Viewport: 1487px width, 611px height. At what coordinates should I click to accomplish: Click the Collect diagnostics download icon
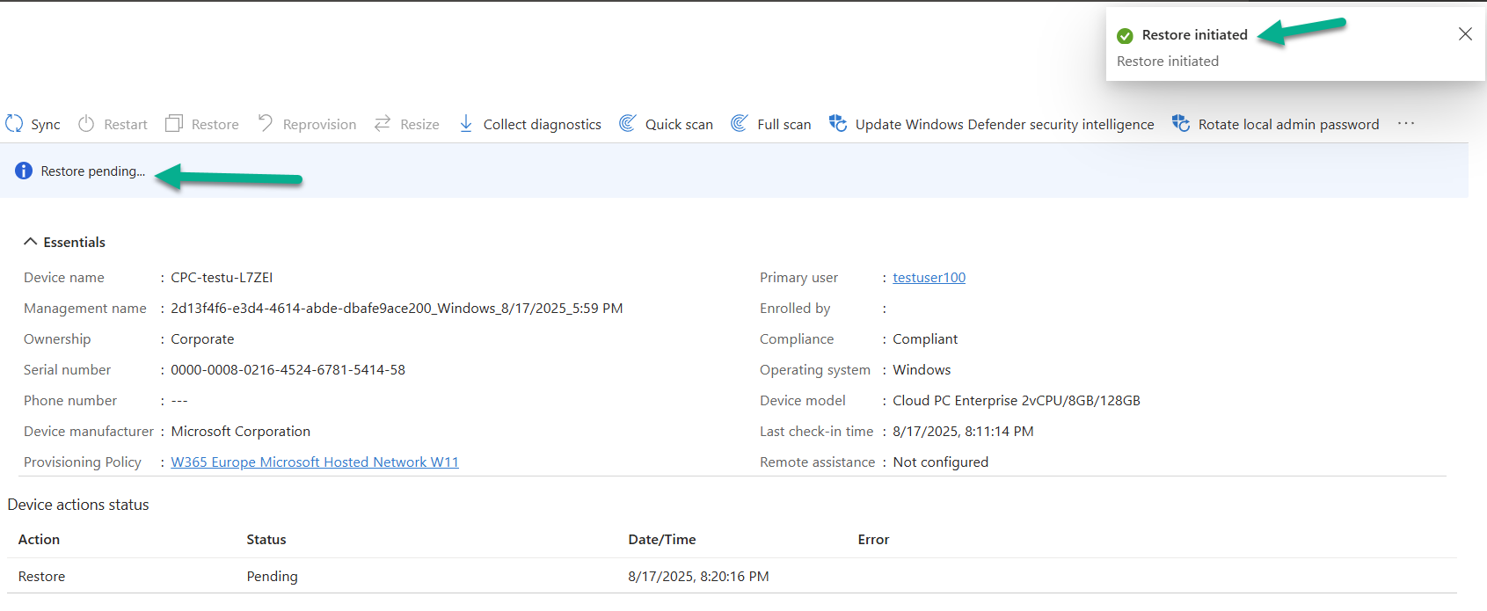466,124
